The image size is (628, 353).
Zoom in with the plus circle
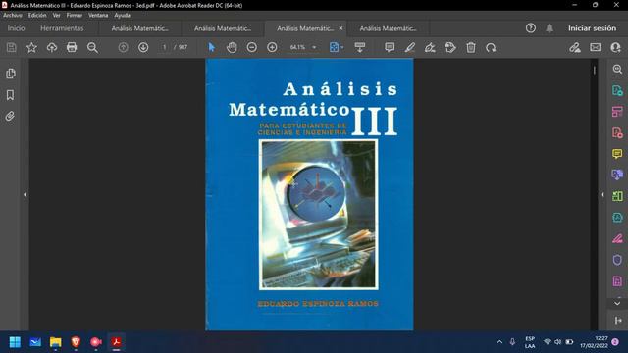click(x=272, y=47)
